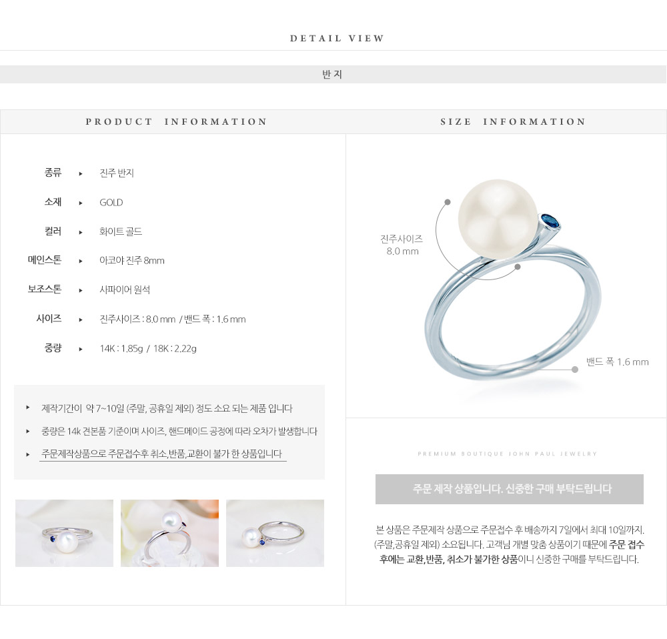Click the arrow bullet beside 중량
Screen dimensions: 667x639
click(81, 350)
